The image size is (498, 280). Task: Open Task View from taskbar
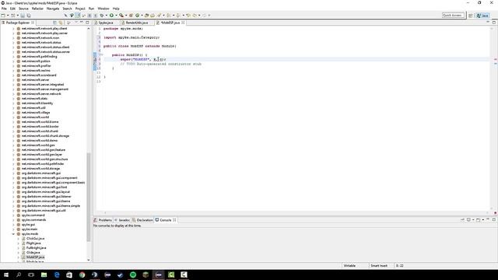click(31, 275)
